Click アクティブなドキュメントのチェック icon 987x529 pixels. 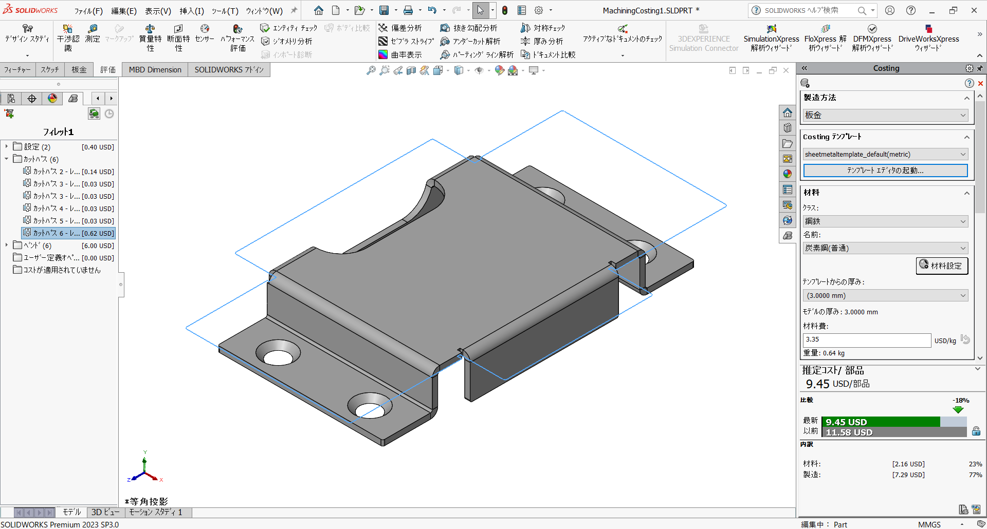623,29
